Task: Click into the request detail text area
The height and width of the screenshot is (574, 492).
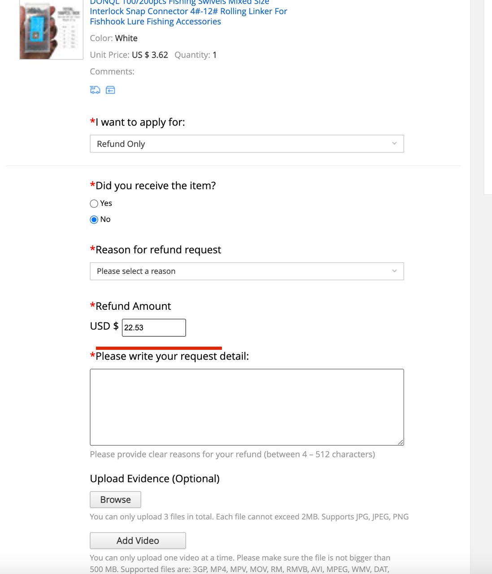Action: click(x=247, y=407)
